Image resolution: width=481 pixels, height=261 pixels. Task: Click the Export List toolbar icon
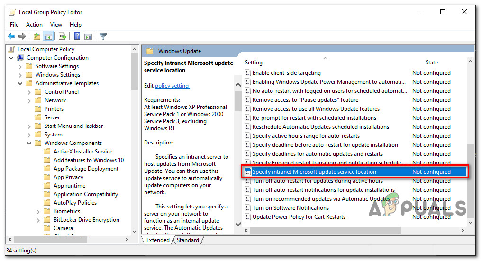click(x=62, y=36)
